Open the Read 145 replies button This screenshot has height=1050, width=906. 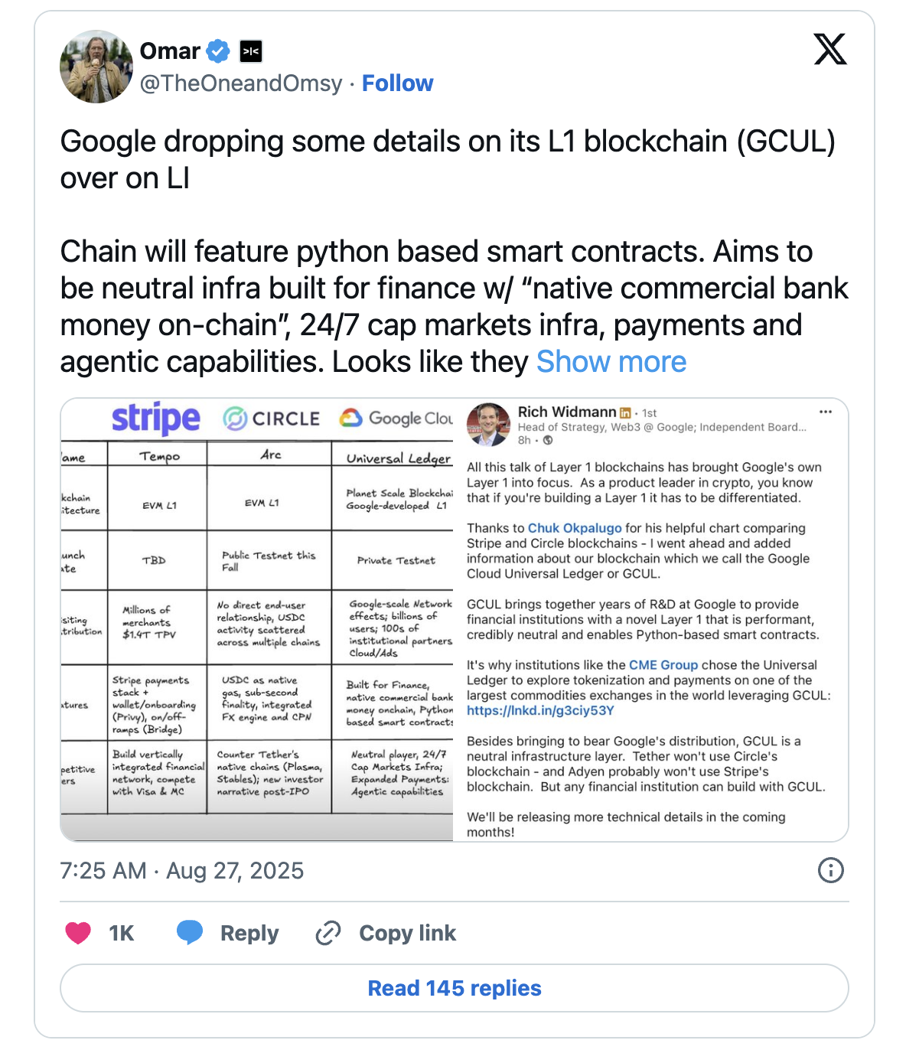click(455, 988)
